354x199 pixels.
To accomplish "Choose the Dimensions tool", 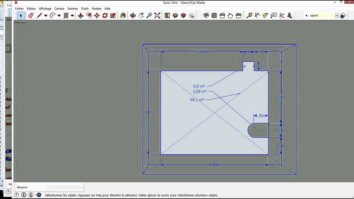I will [x=257, y=16].
